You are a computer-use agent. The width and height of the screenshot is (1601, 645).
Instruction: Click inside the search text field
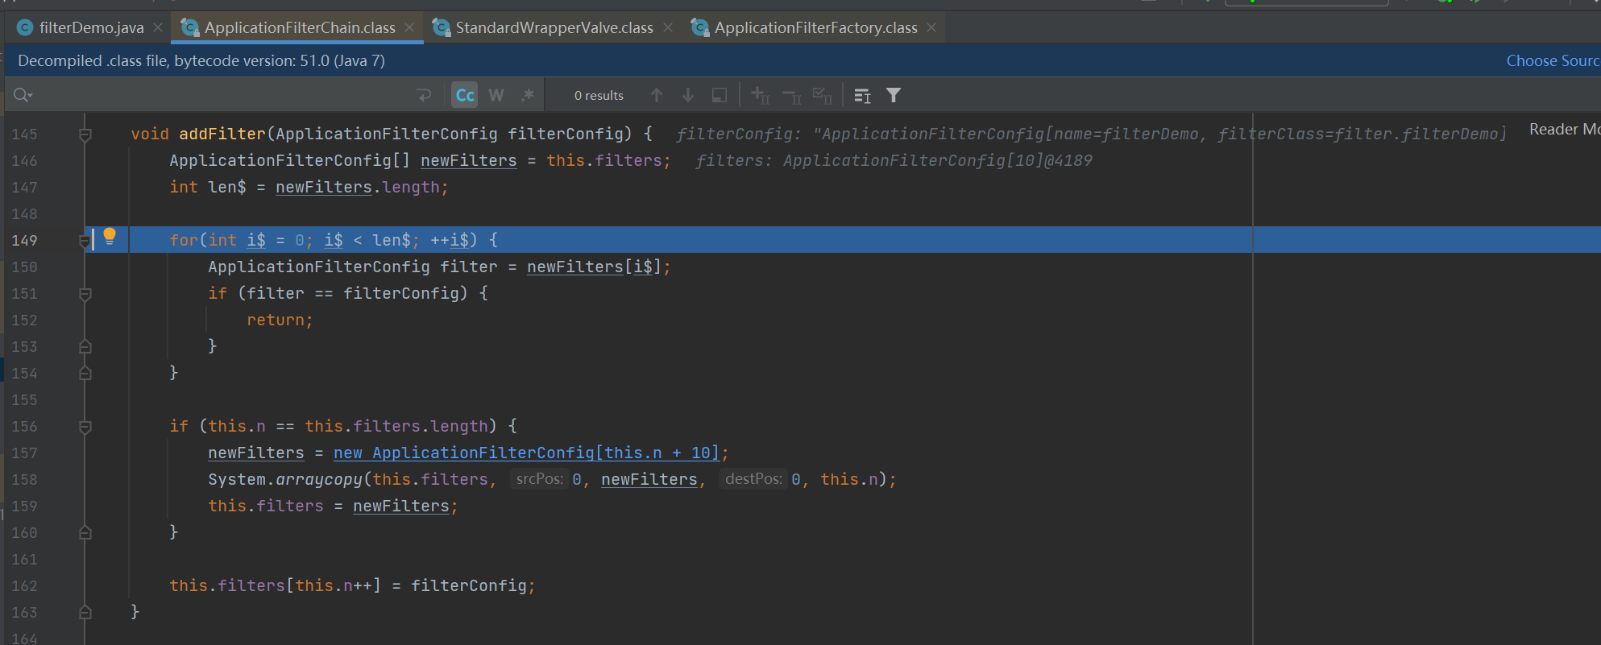[226, 95]
